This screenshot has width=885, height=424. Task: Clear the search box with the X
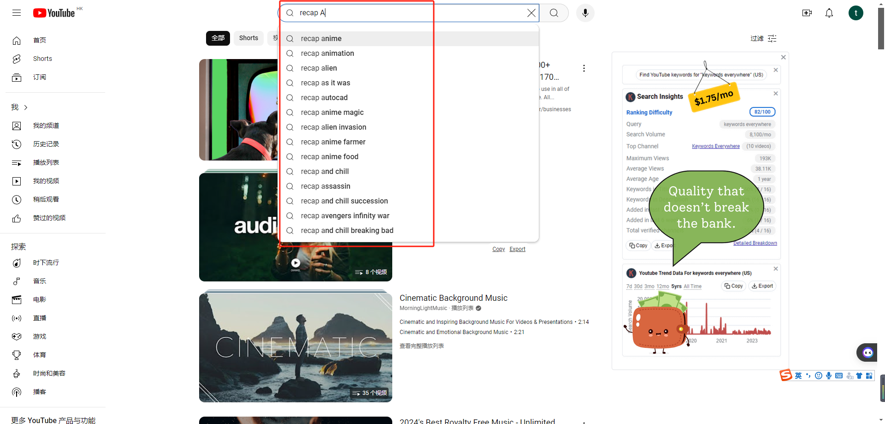pyautogui.click(x=531, y=12)
